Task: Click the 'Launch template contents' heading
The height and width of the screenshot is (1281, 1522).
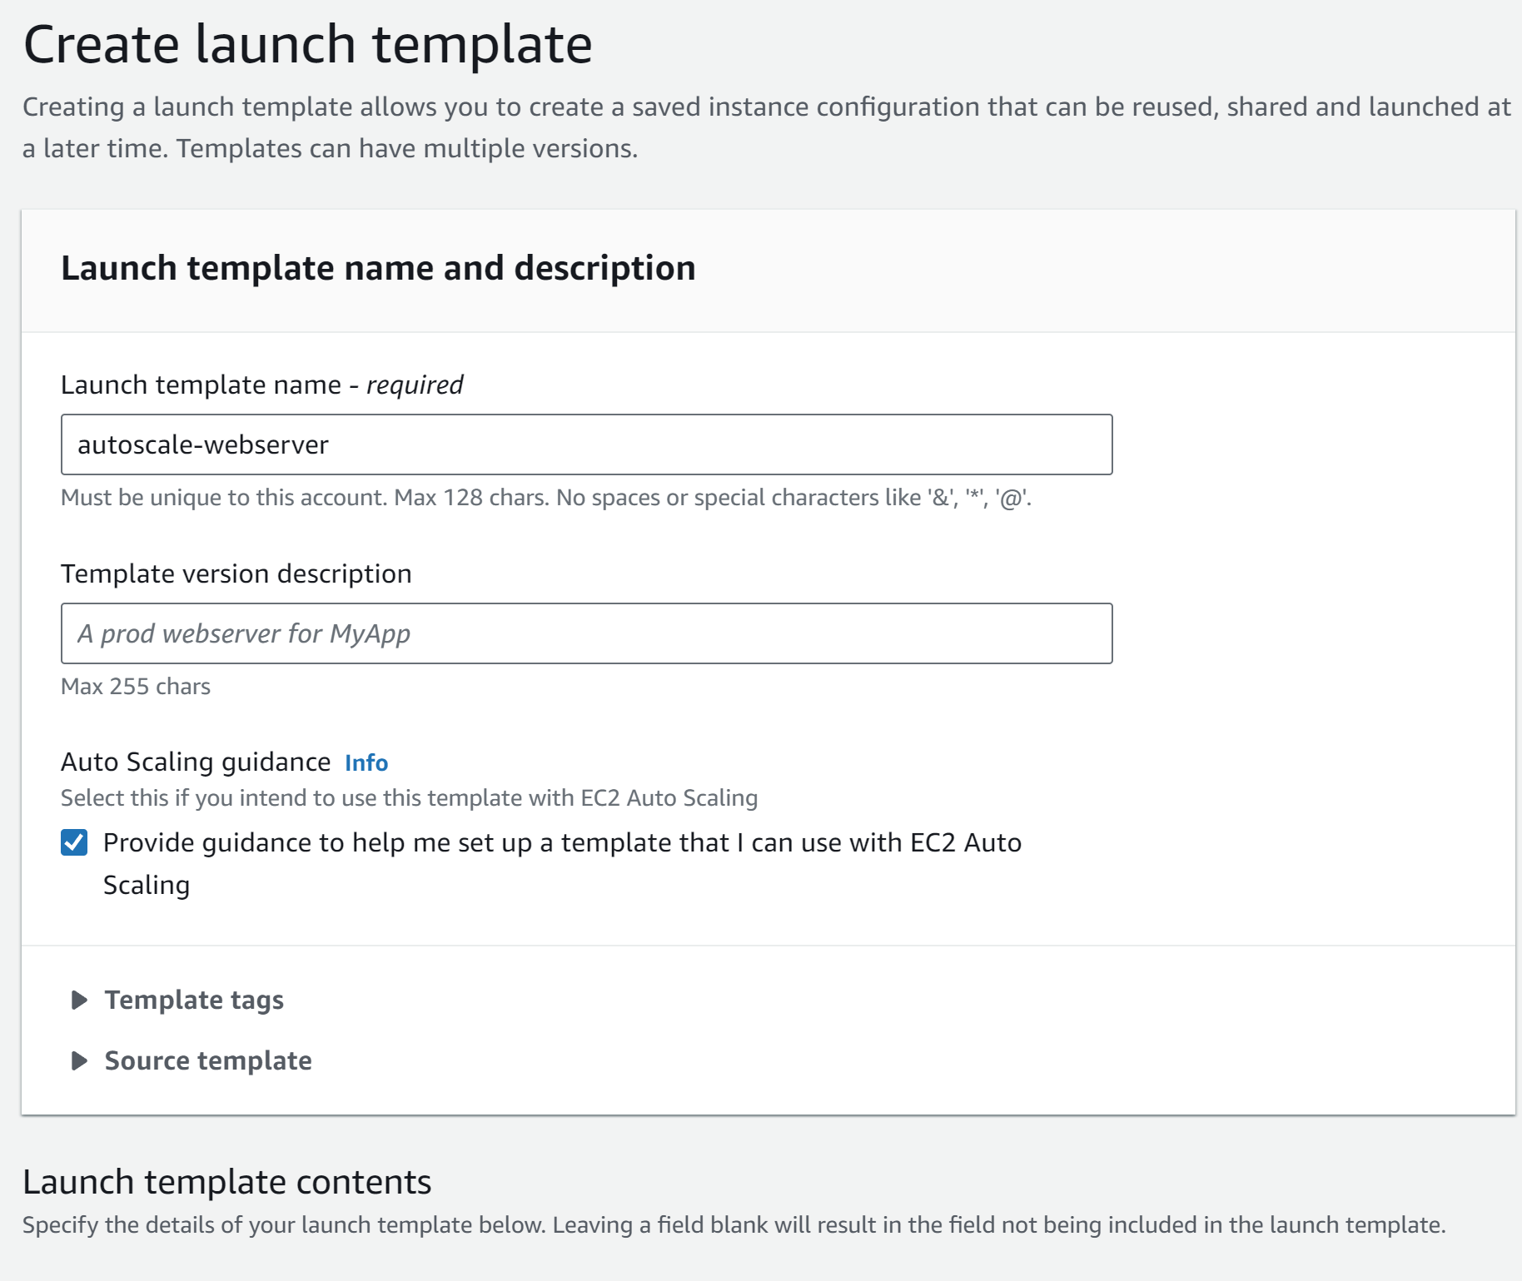Action: coord(226,1182)
